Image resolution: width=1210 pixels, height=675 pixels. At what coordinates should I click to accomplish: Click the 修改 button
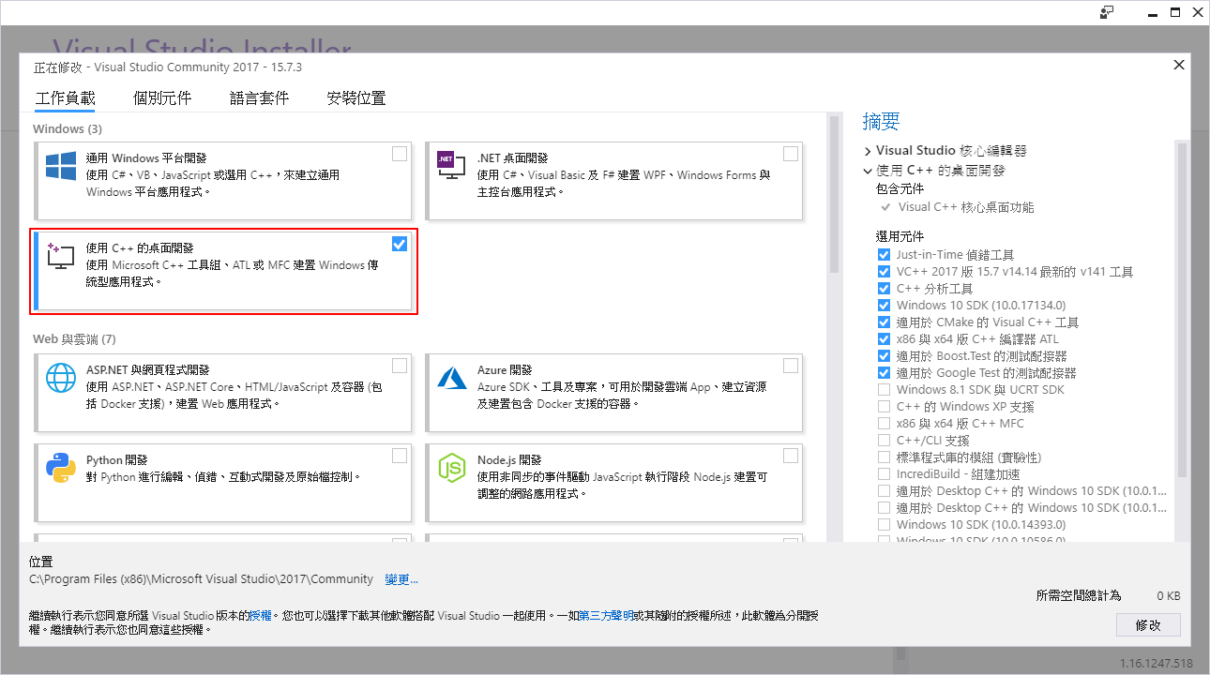1148,625
